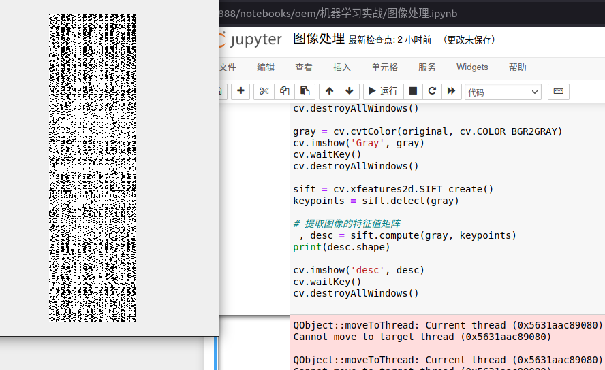Viewport: 605px width, 370px height.
Task: Restart the kernel with circular arrow icon
Action: pyautogui.click(x=432, y=91)
